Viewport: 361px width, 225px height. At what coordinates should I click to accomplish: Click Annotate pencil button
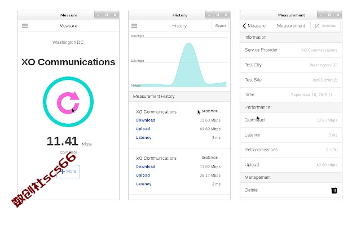pyautogui.click(x=325, y=26)
